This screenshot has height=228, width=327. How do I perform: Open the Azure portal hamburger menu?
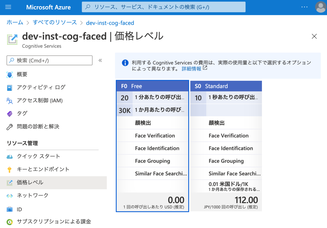8,7
